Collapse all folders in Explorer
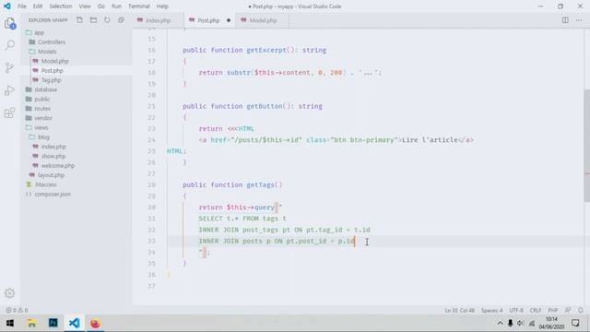This screenshot has width=590, height=332. (x=121, y=20)
